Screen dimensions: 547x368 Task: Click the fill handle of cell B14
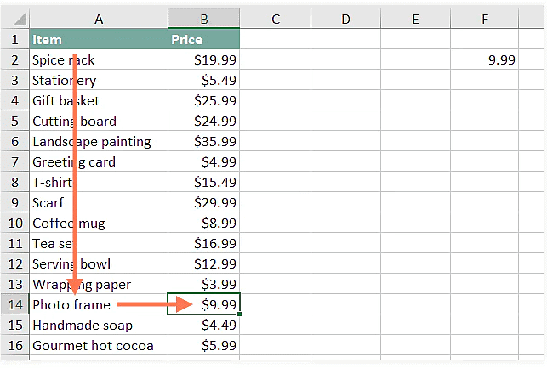pyautogui.click(x=240, y=314)
